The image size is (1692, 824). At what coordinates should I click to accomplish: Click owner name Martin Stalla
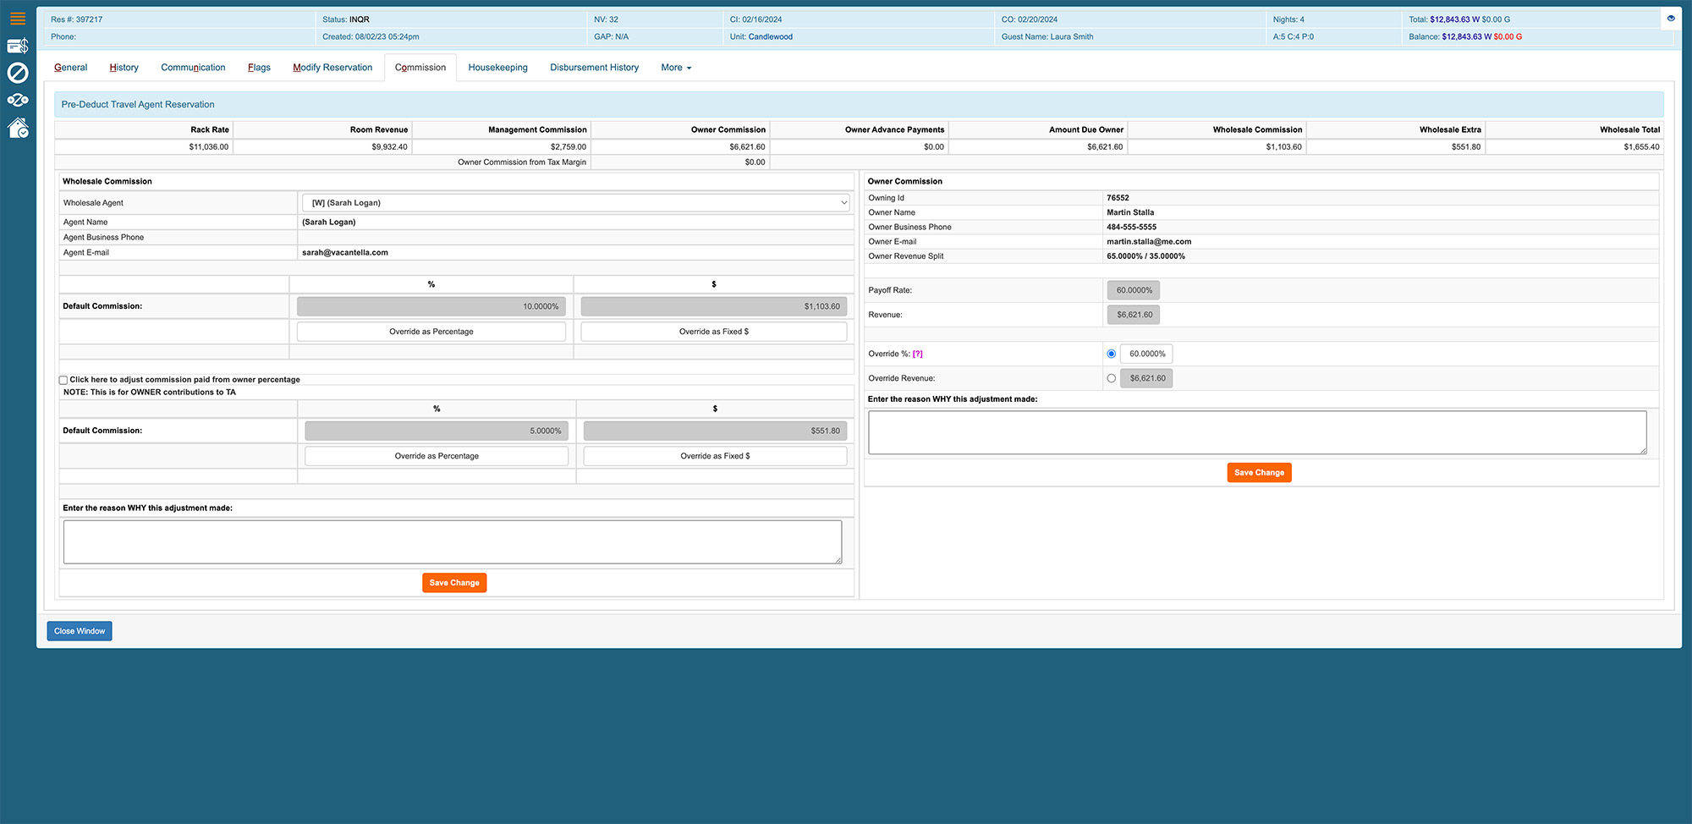coord(1130,212)
